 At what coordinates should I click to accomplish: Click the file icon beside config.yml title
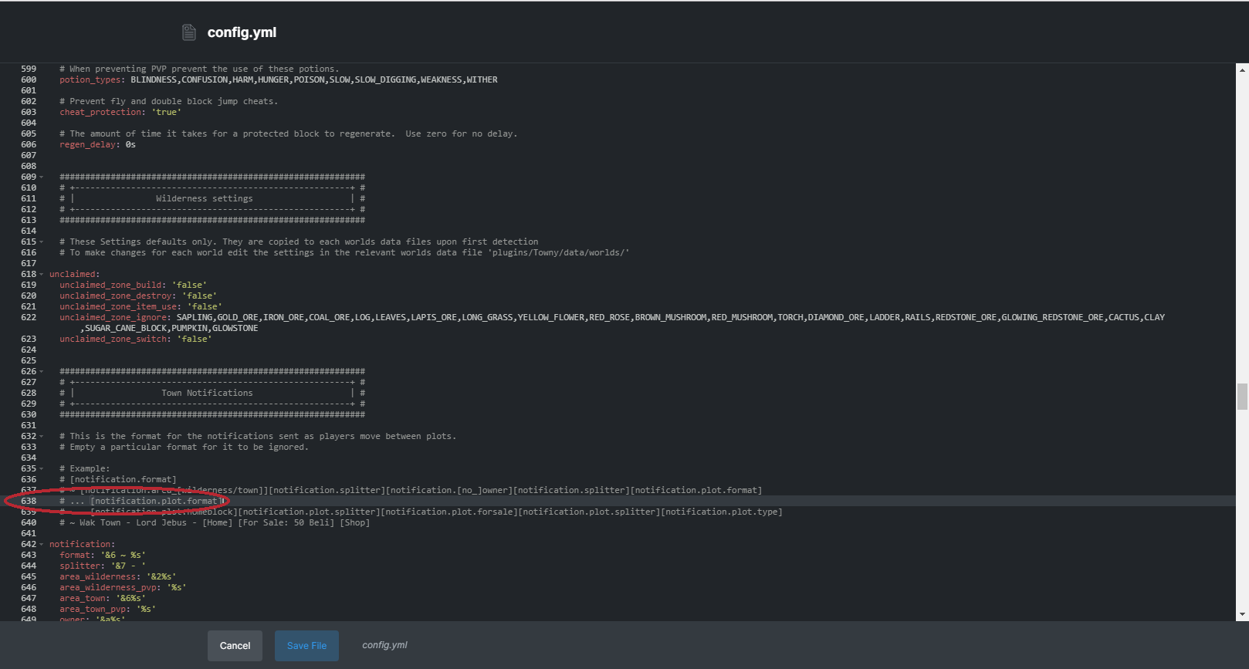tap(189, 32)
